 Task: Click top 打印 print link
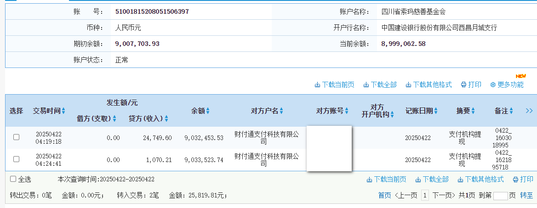[x=471, y=84]
